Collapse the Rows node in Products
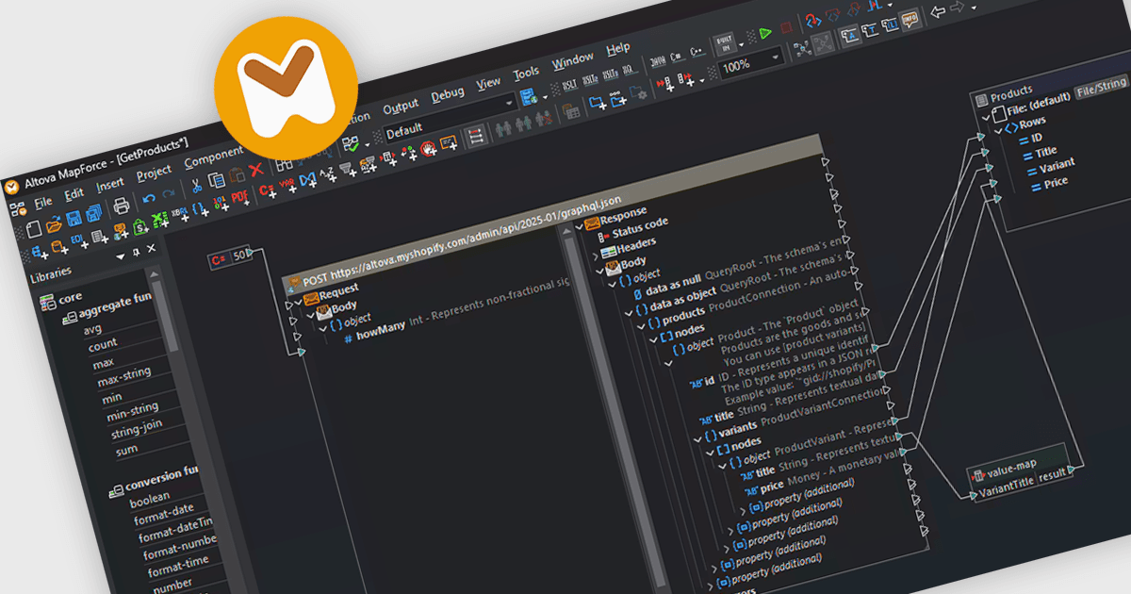The width and height of the screenshot is (1131, 594). click(x=998, y=129)
